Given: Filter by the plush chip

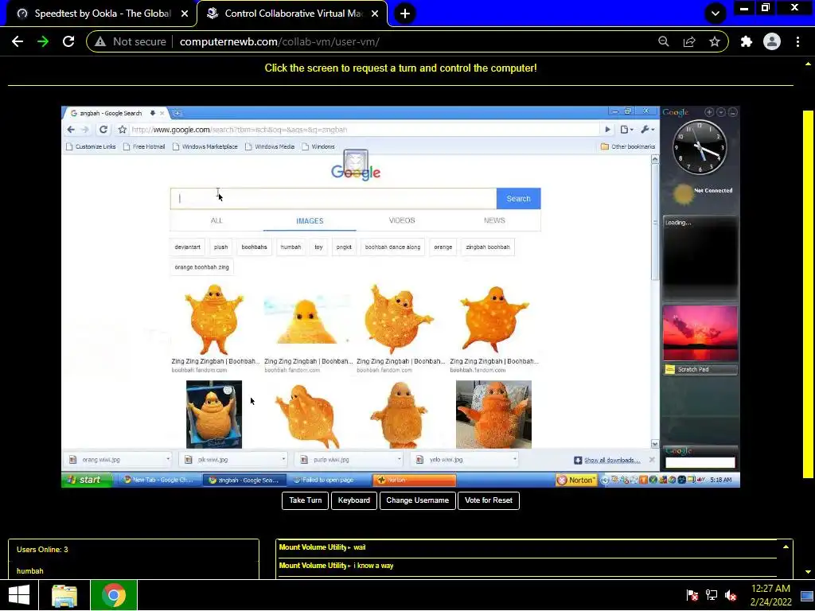Looking at the screenshot, I should point(221,247).
